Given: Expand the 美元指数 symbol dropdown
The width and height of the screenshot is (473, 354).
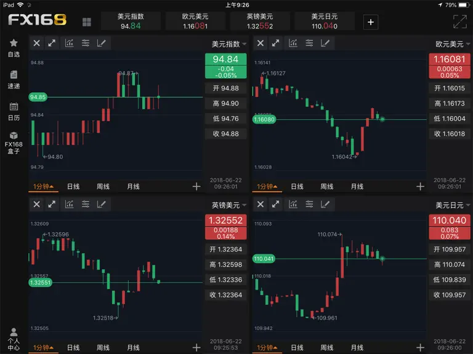Looking at the screenshot, I should click(229, 44).
